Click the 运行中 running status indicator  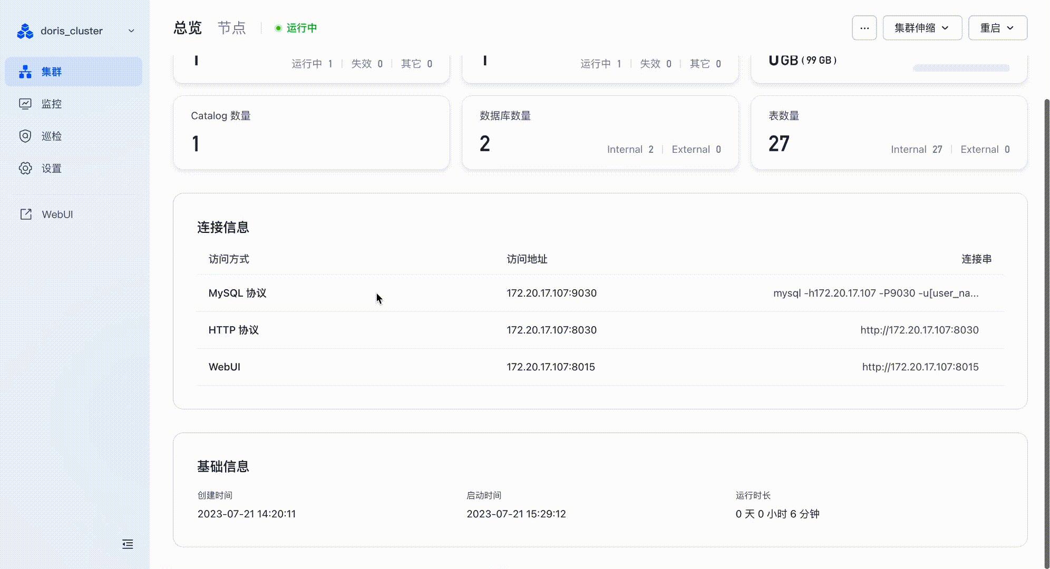click(x=296, y=28)
